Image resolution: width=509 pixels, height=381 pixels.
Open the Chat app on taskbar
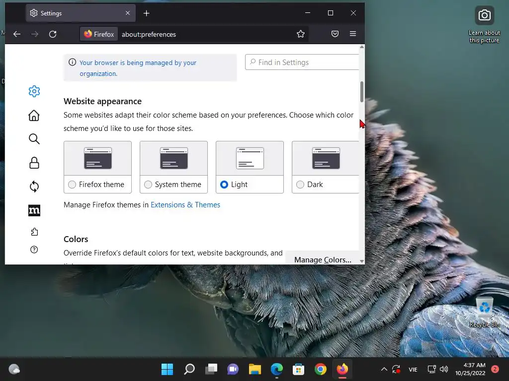[233, 369]
